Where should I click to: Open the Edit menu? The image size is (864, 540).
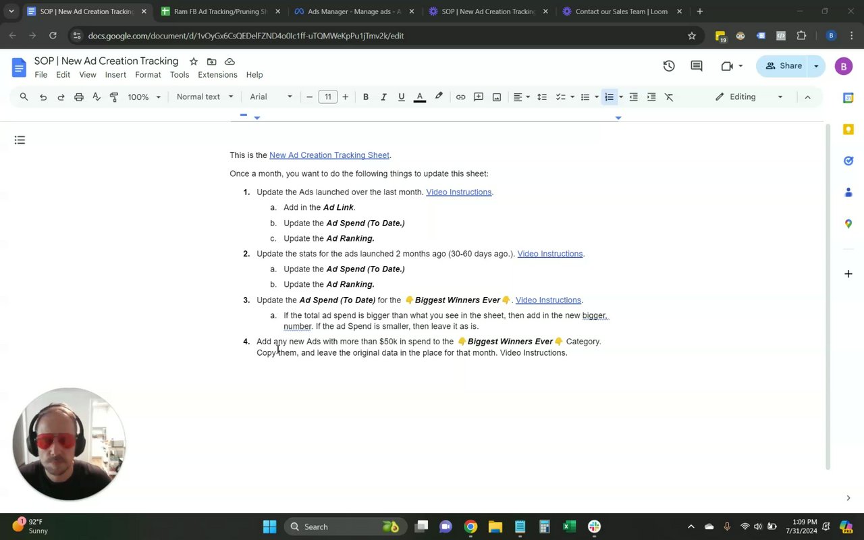[x=63, y=75]
